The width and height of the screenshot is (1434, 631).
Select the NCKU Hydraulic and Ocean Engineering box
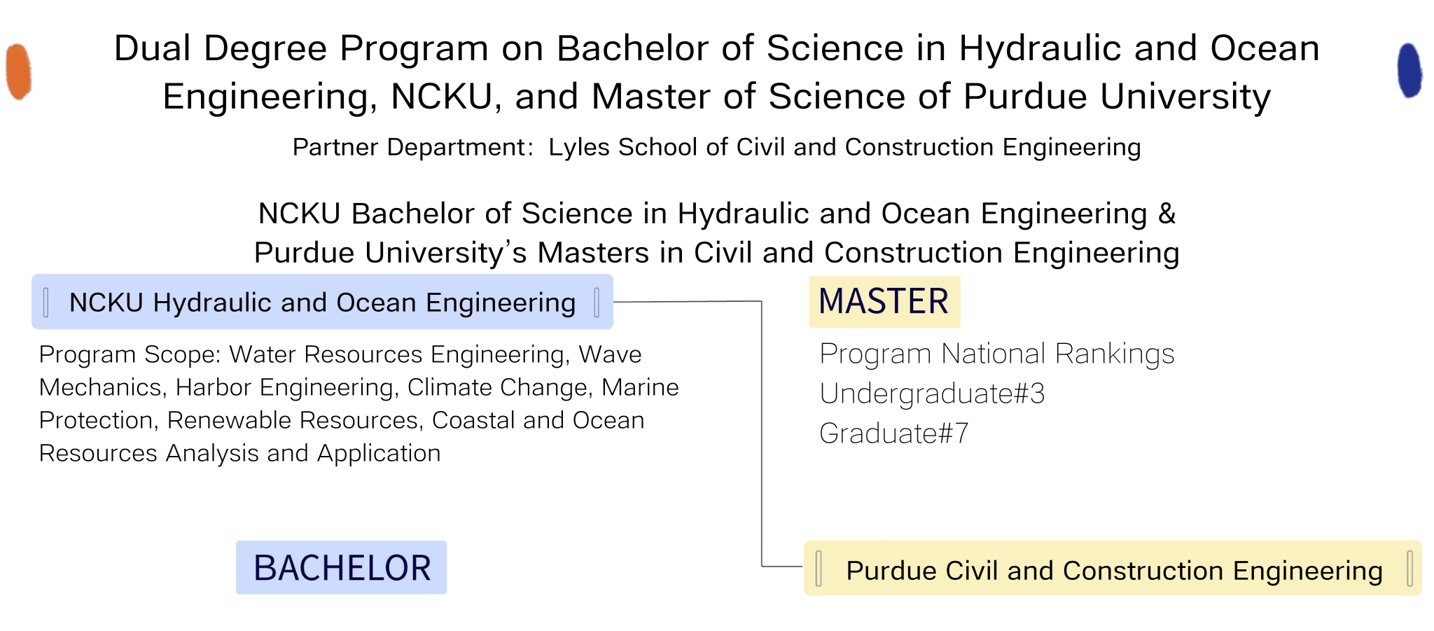point(322,302)
